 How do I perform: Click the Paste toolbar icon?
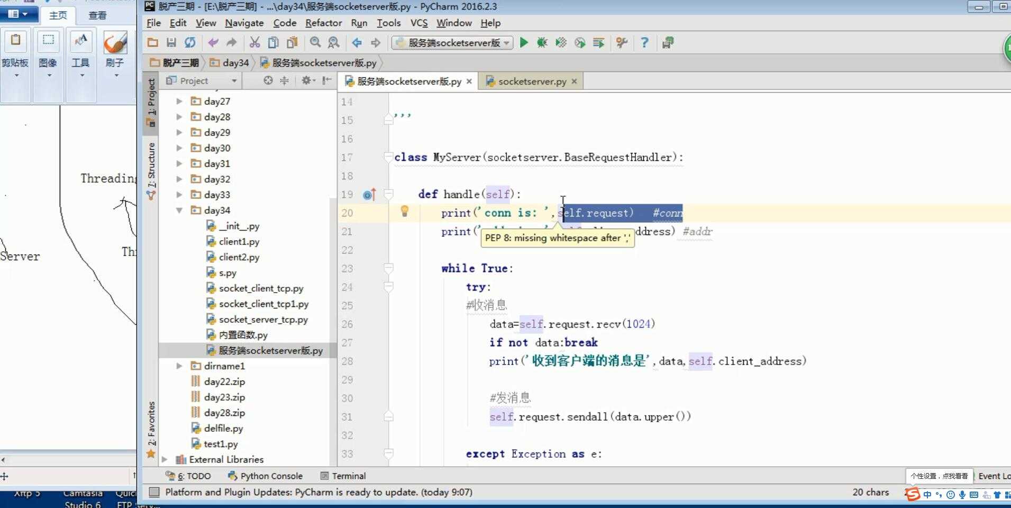(x=292, y=43)
